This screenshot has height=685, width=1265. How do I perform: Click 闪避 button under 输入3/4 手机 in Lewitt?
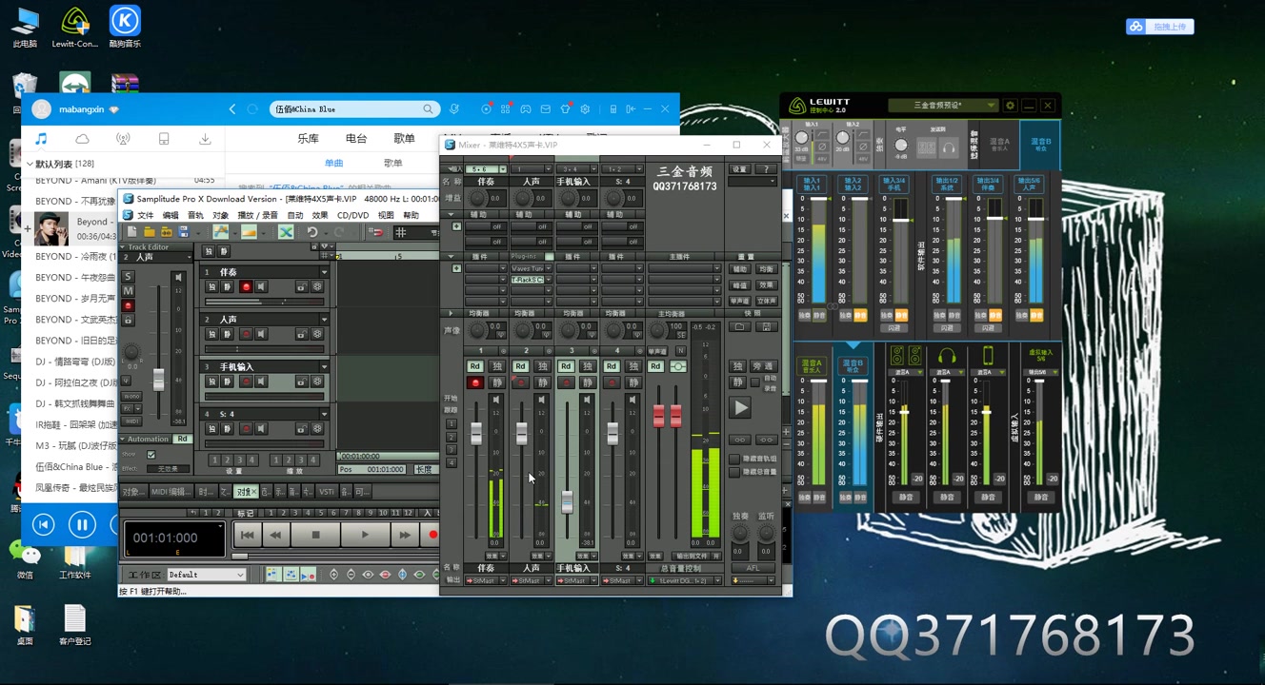tap(894, 327)
